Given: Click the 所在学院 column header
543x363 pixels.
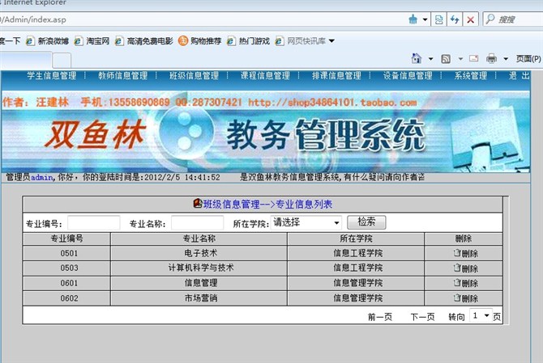Looking at the screenshot, I should coord(356,238).
